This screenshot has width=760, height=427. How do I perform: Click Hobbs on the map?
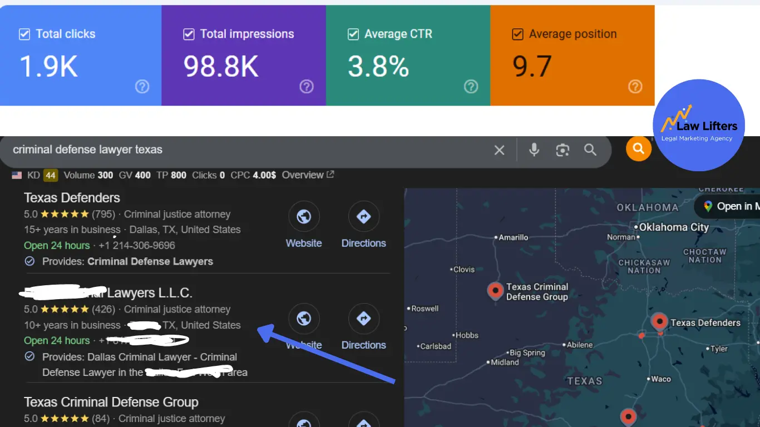(466, 335)
